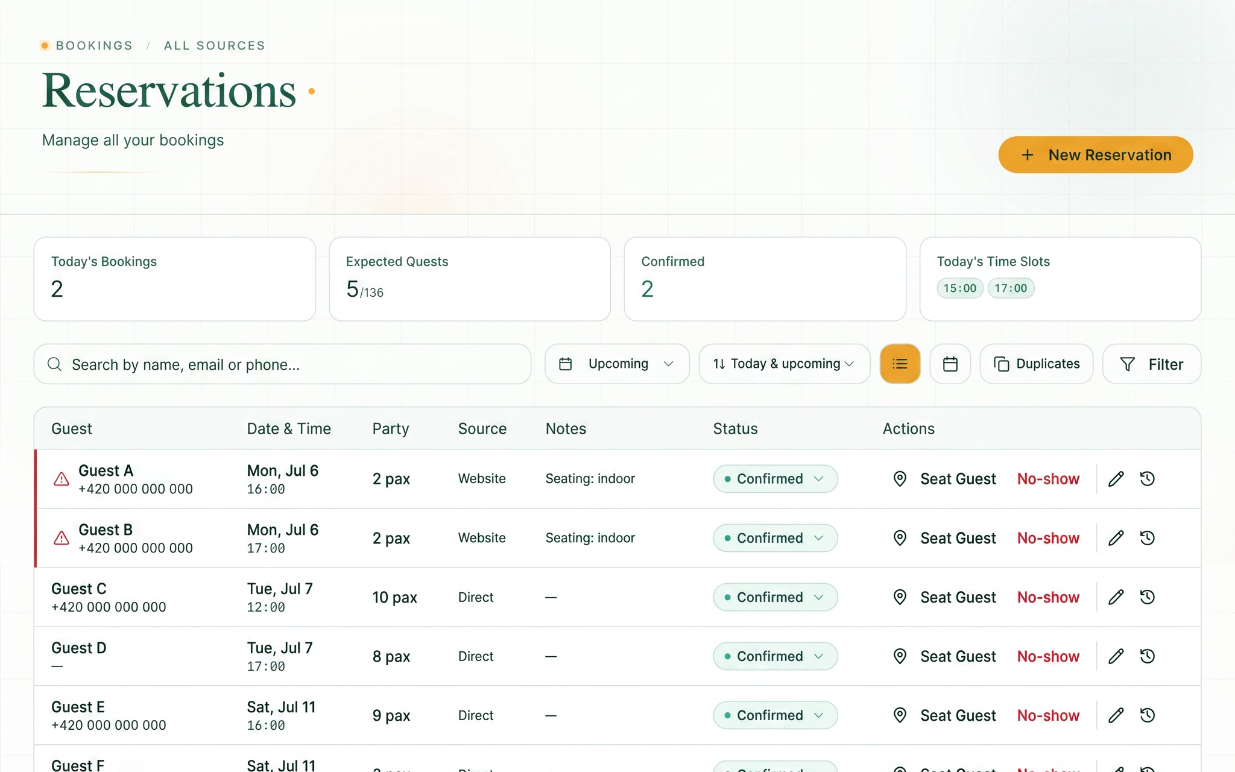This screenshot has width=1235, height=772.
Task: Open Confirmed status dropdown for Guest C
Action: [775, 597]
